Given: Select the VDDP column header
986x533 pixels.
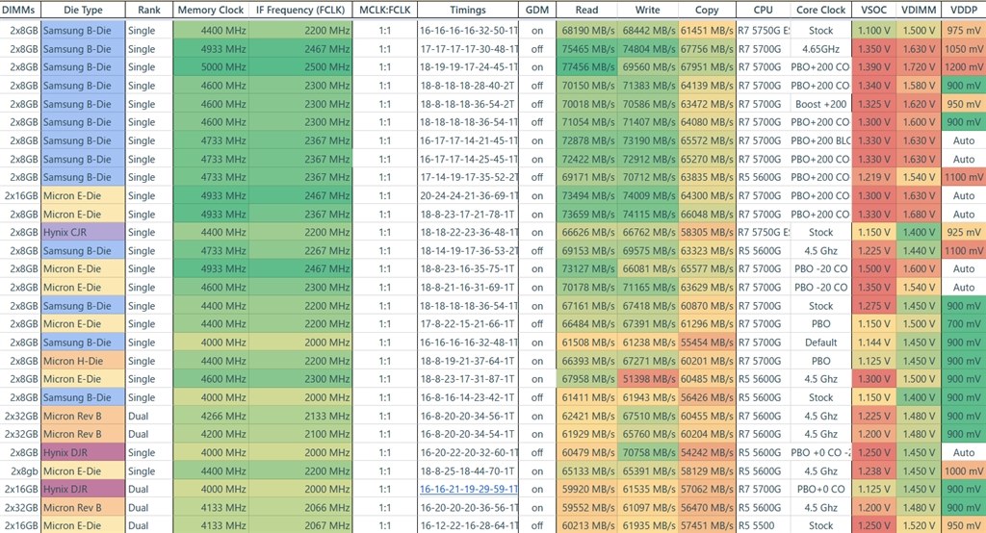Looking at the screenshot, I should 964,10.
